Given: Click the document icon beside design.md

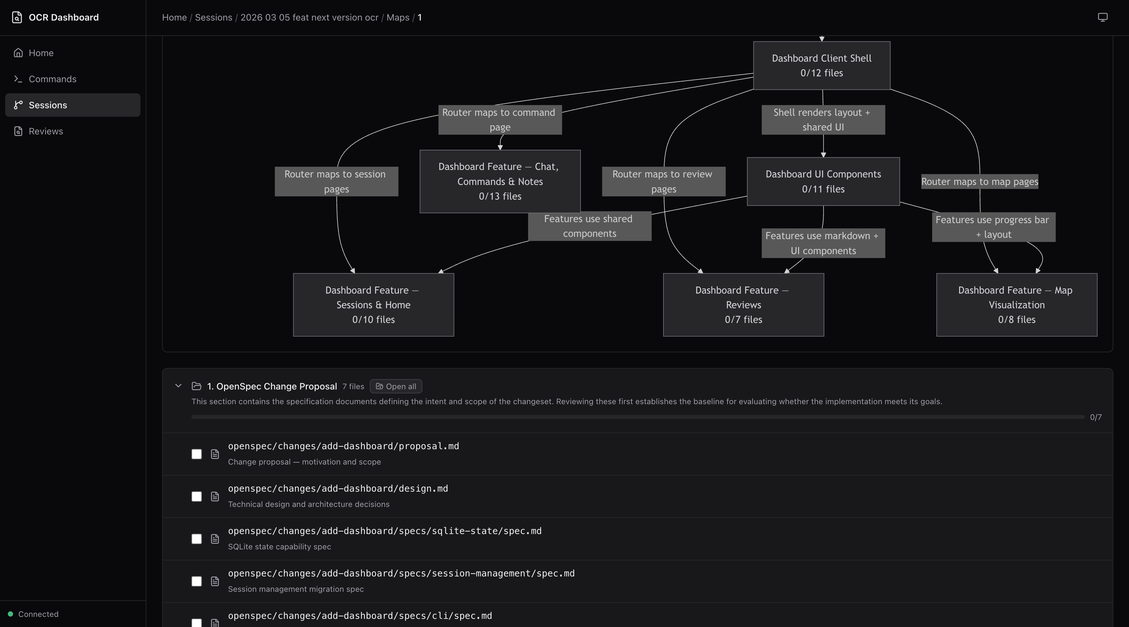Looking at the screenshot, I should click(x=215, y=497).
